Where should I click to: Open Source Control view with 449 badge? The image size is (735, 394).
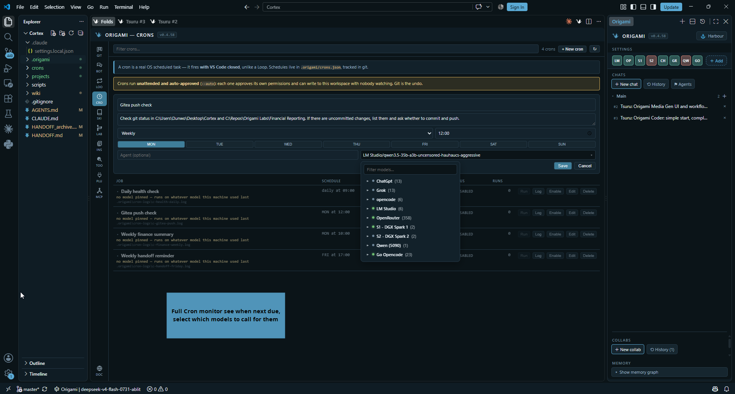(x=8, y=53)
